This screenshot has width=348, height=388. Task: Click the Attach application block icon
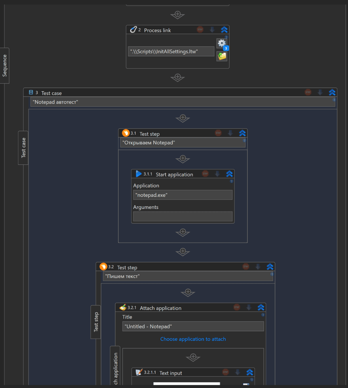pos(123,307)
